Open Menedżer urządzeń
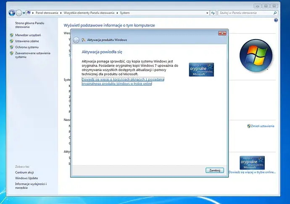 [28, 35]
